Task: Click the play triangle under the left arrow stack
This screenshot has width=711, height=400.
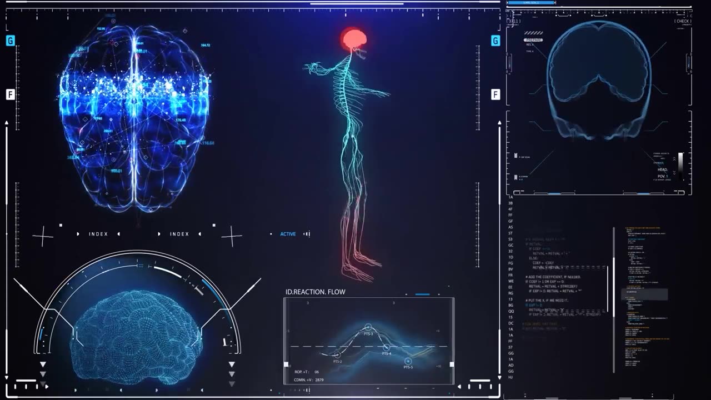Action: point(47,386)
